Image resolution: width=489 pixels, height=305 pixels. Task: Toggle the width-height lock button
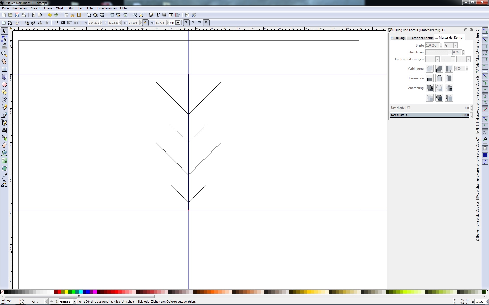coord(145,23)
